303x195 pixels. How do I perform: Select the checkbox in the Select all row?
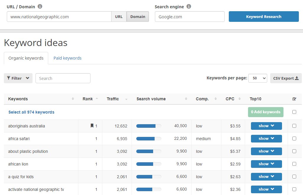(294, 112)
